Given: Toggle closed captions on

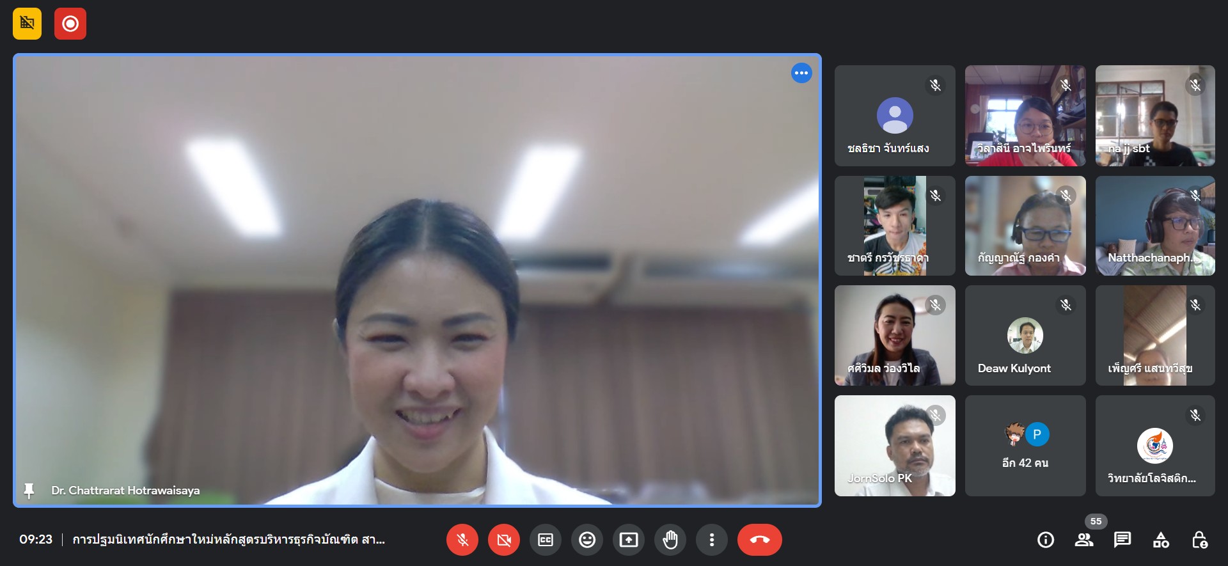Looking at the screenshot, I should pos(545,540).
